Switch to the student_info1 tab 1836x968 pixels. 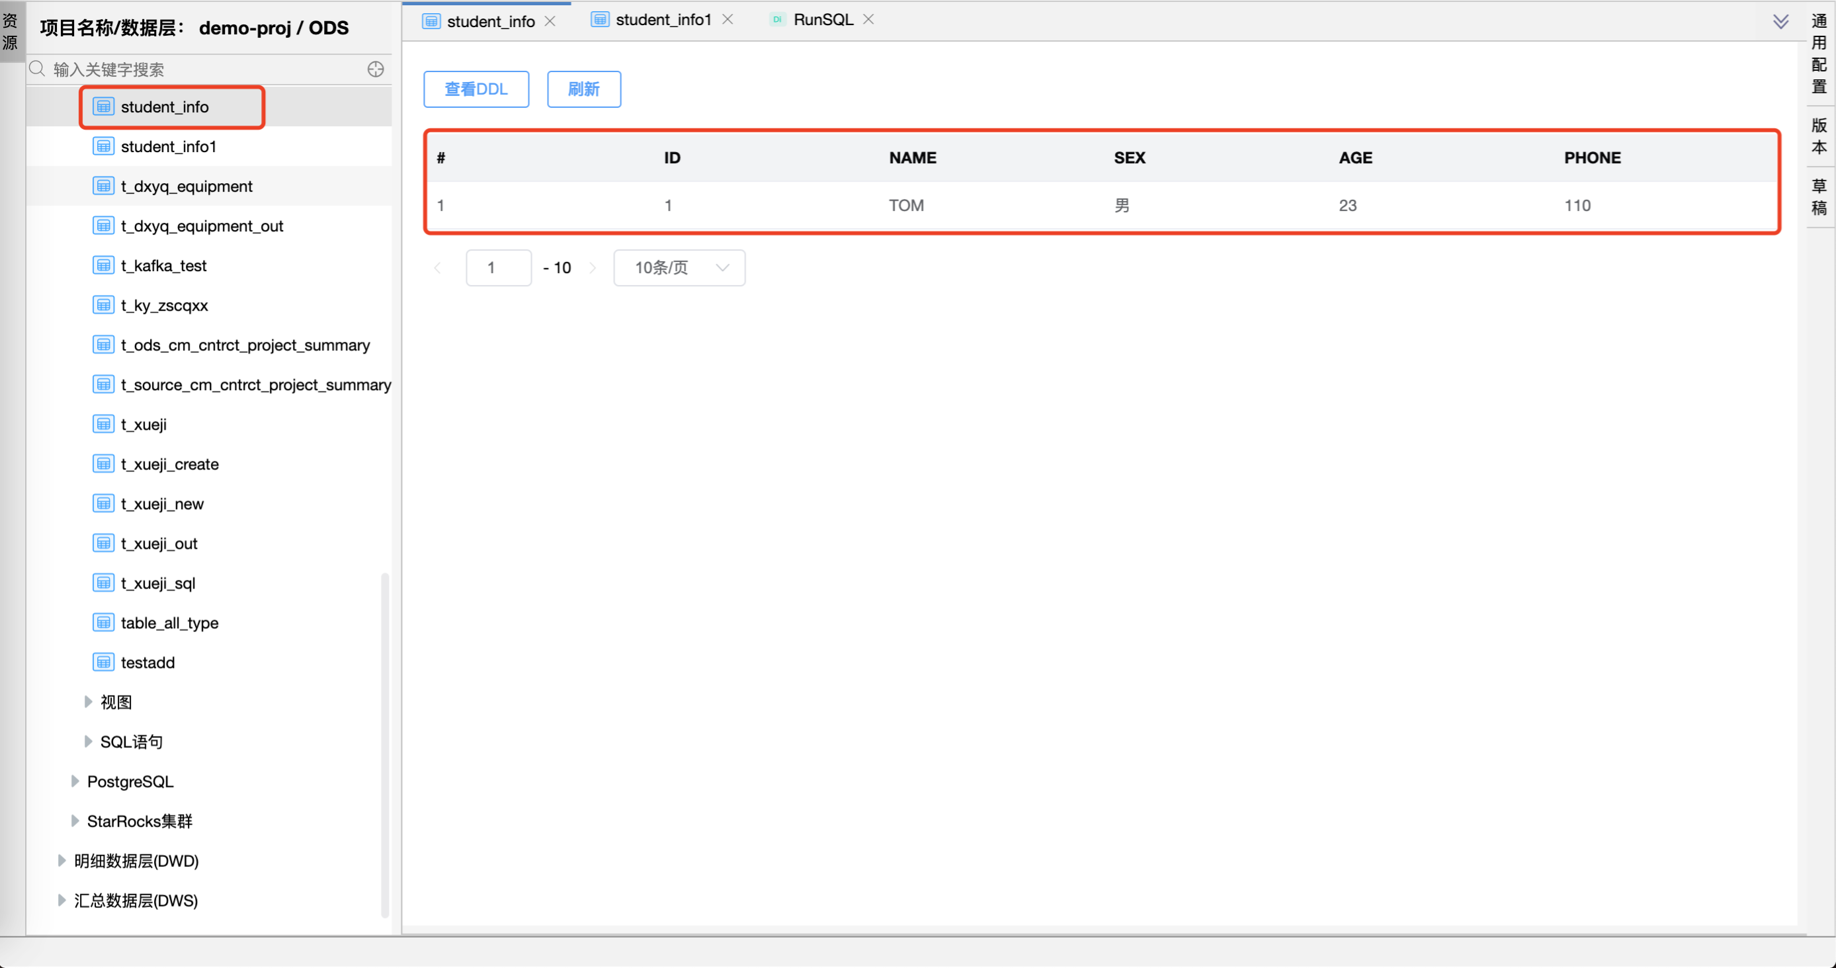pyautogui.click(x=662, y=19)
